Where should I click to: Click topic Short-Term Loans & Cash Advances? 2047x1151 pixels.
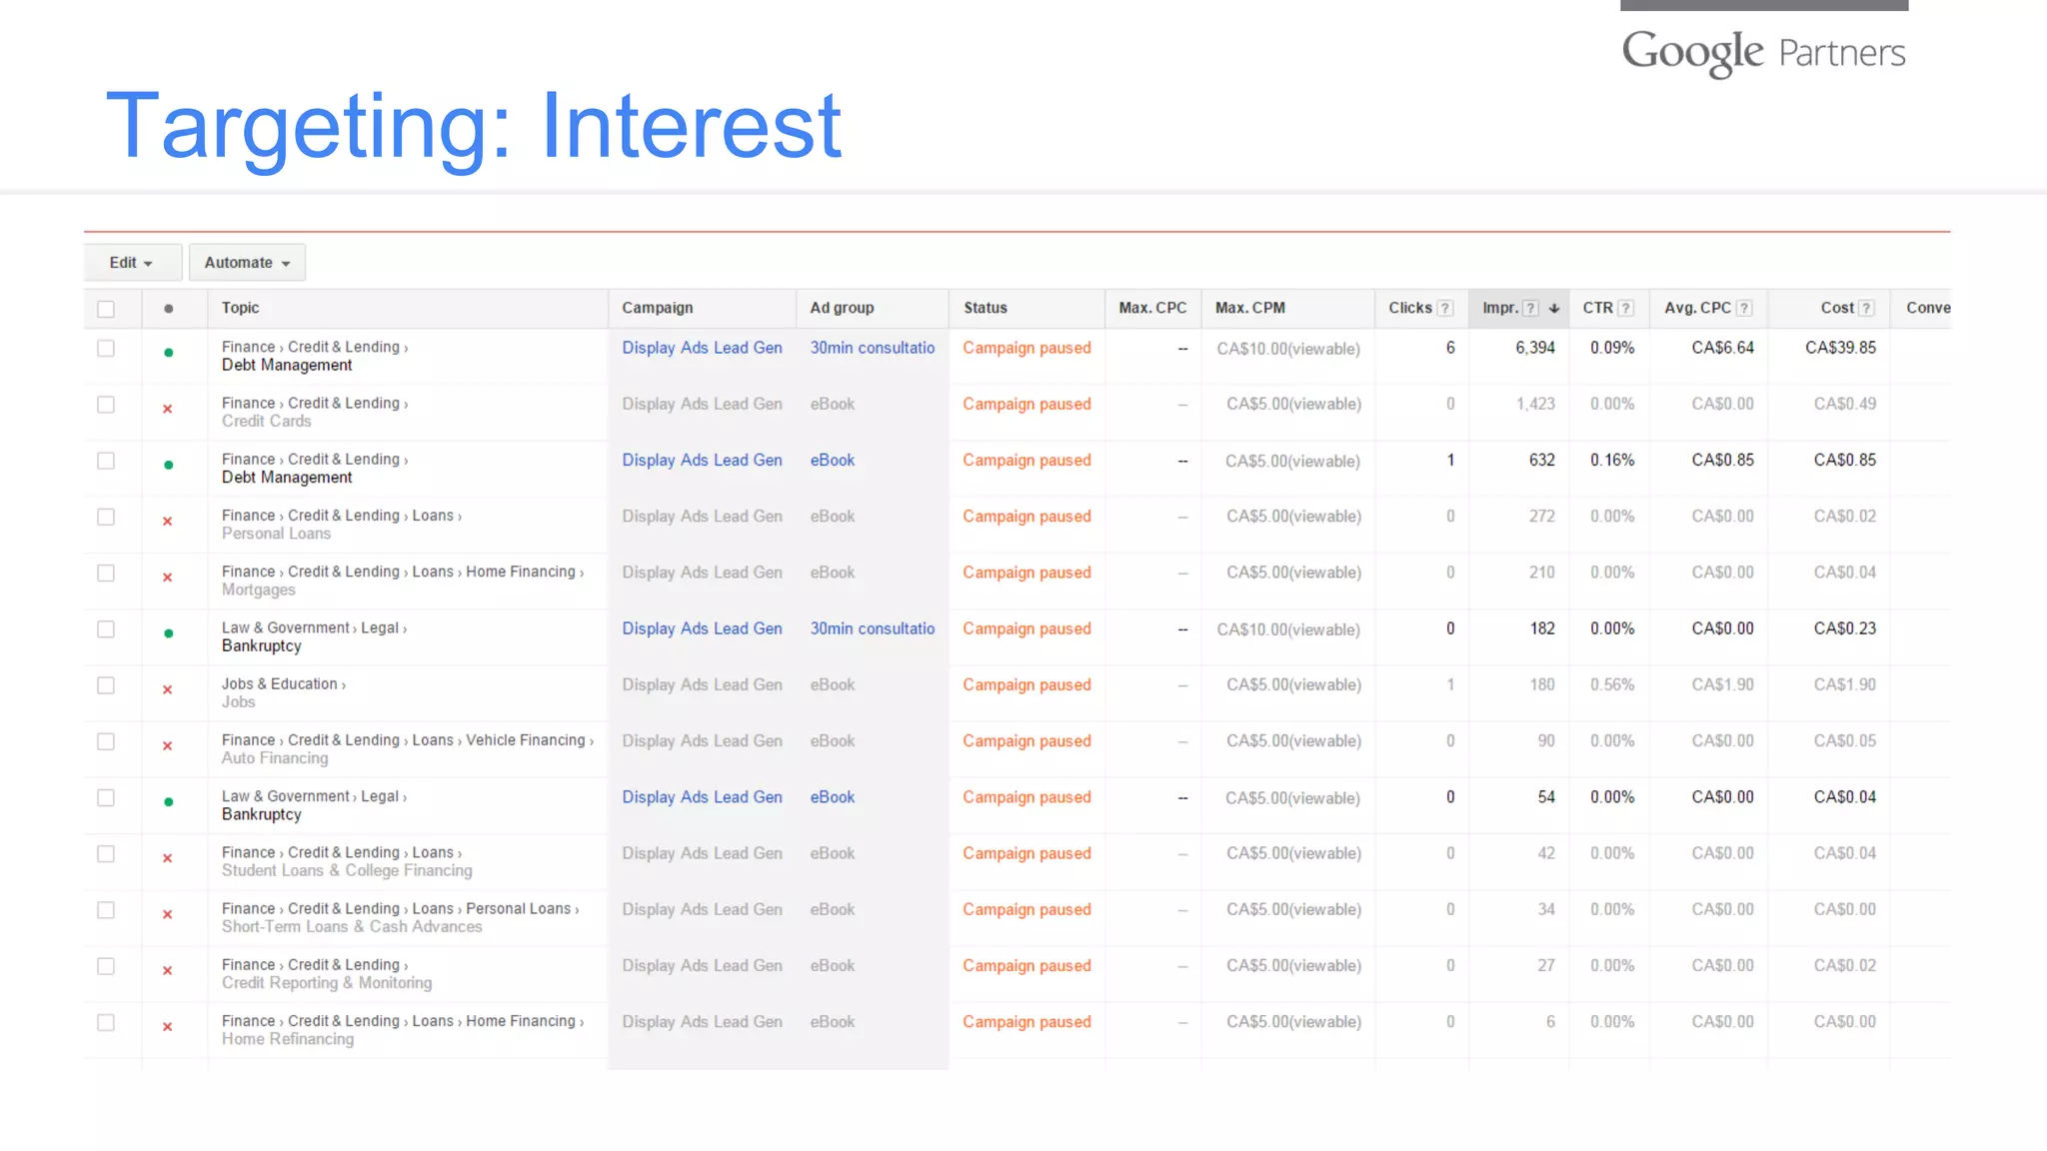point(352,926)
